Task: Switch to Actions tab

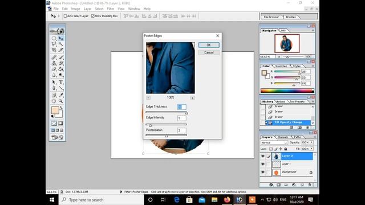Action: pyautogui.click(x=281, y=101)
